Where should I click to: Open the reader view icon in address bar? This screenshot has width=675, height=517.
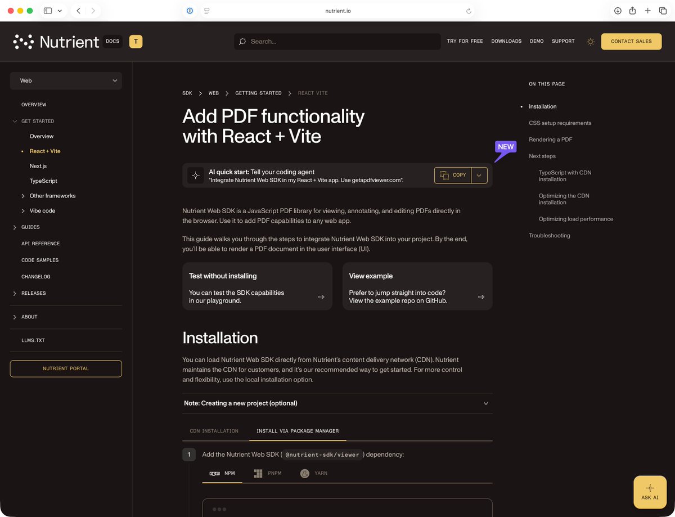point(207,11)
